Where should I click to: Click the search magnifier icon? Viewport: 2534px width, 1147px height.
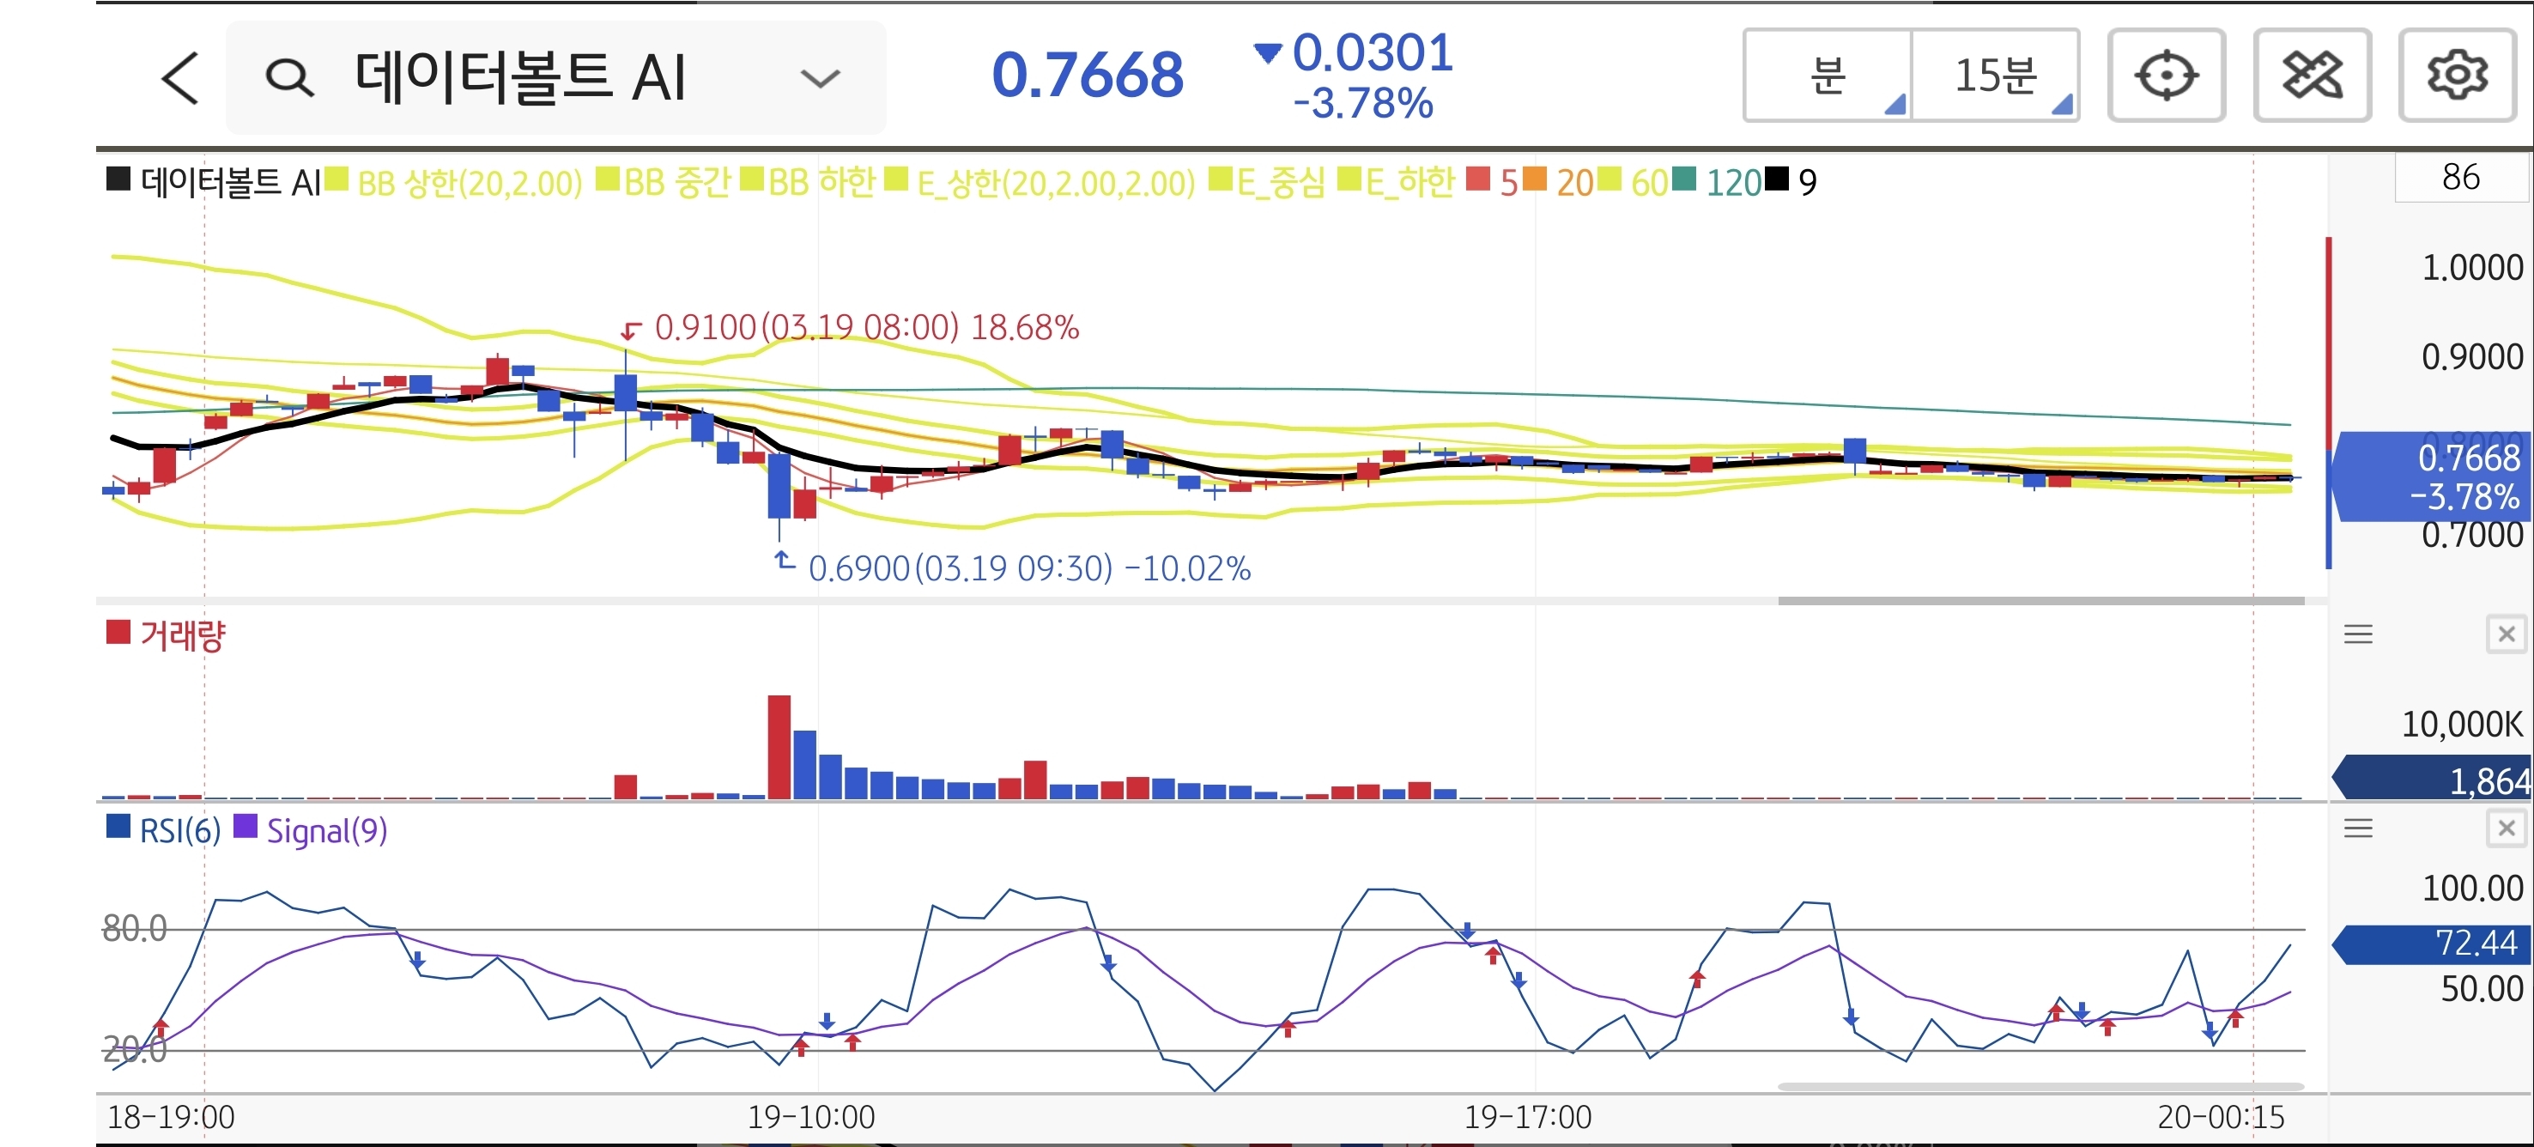point(289,78)
